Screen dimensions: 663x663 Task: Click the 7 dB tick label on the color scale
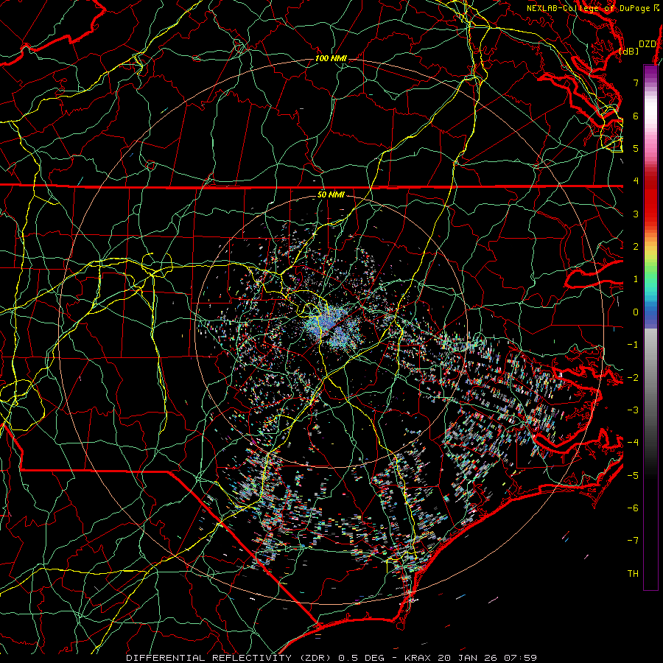[636, 83]
